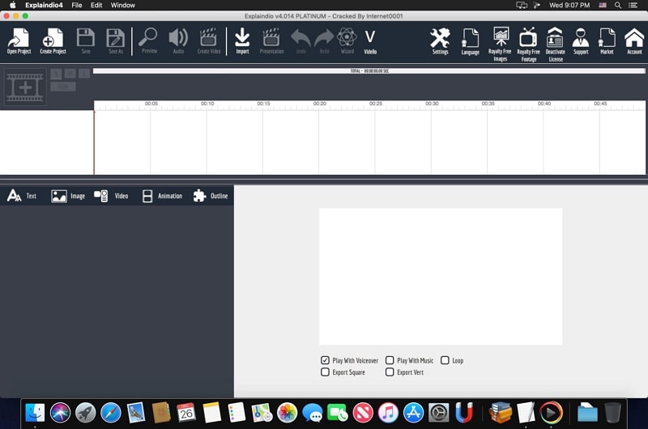Enable the Play With Music checkbox
The width and height of the screenshot is (648, 429).
point(390,360)
